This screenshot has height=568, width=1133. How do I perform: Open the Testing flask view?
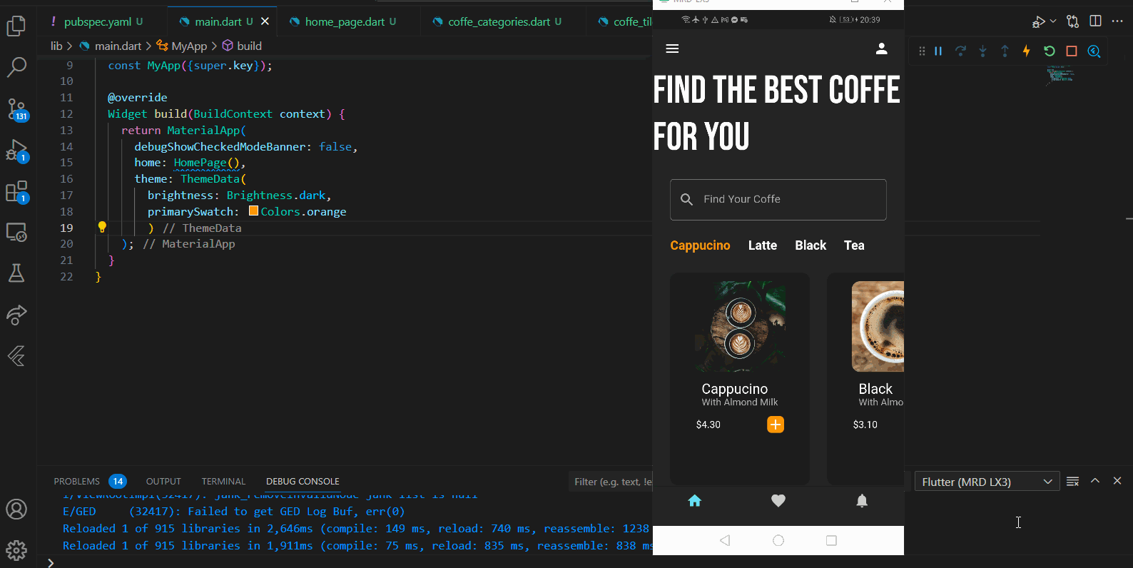[x=16, y=273]
